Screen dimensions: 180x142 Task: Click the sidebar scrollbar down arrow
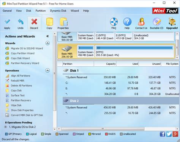55,129
